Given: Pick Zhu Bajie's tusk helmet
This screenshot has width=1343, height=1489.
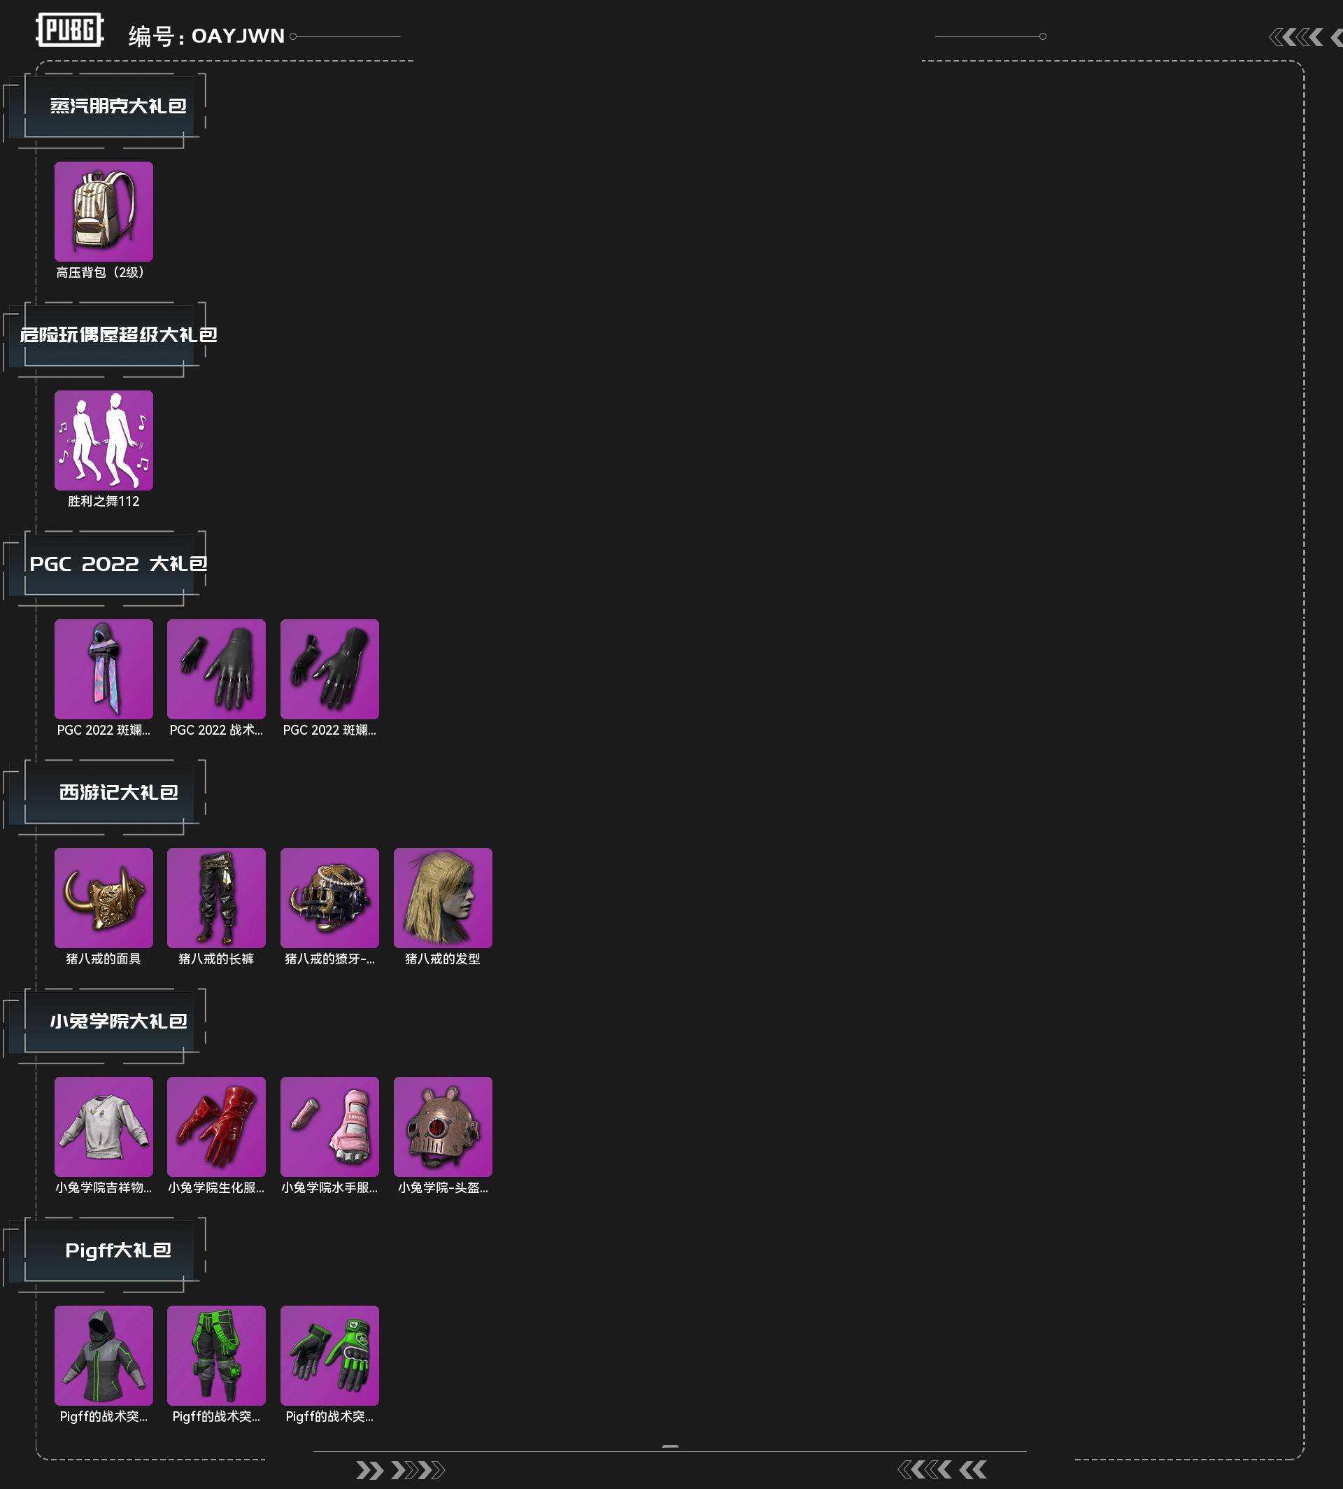Looking at the screenshot, I should (330, 898).
